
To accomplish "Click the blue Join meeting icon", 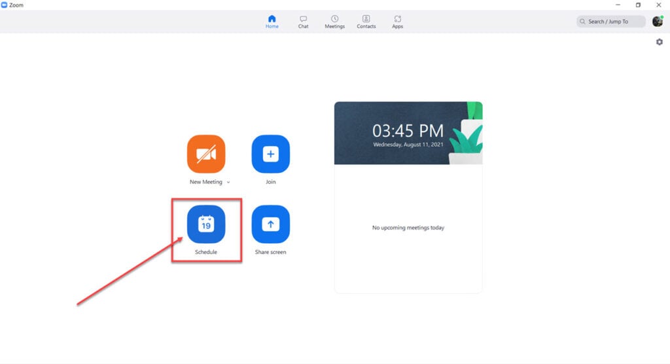I will click(270, 154).
